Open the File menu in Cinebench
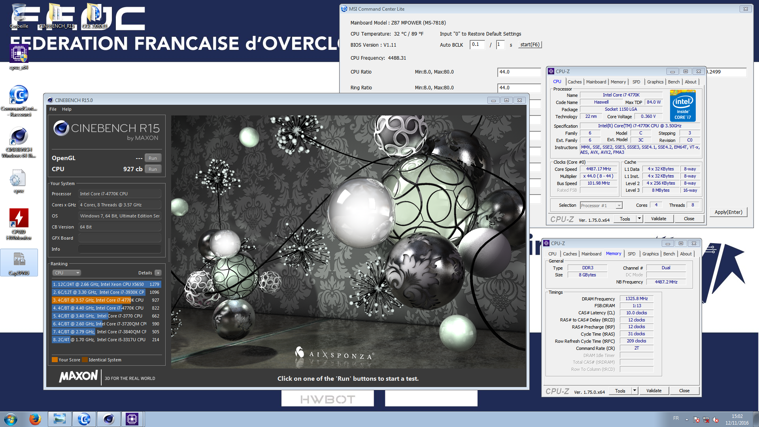This screenshot has height=427, width=759. 53,109
